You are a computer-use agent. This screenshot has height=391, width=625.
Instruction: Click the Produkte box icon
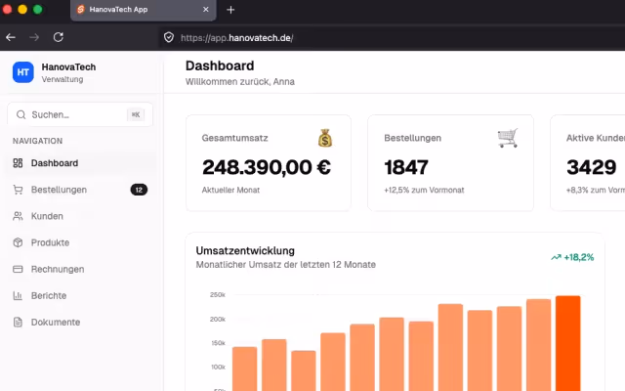[18, 242]
